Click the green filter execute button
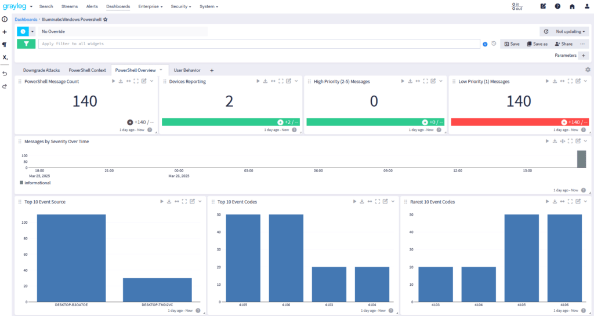 pos(26,43)
